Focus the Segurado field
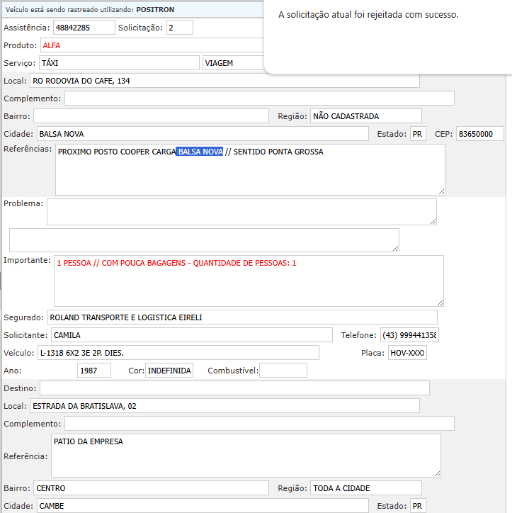512x513 pixels. [242, 317]
